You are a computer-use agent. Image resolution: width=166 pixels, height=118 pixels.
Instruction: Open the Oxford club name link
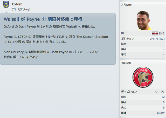click(x=17, y=4)
